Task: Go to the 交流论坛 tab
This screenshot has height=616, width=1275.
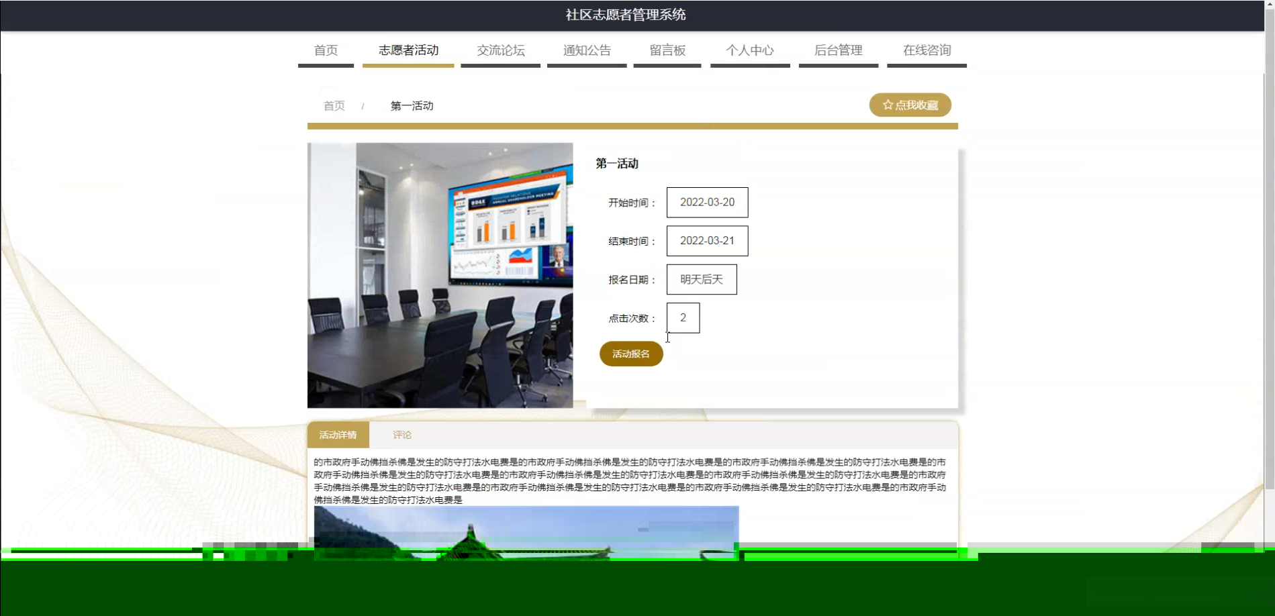Action: 500,50
